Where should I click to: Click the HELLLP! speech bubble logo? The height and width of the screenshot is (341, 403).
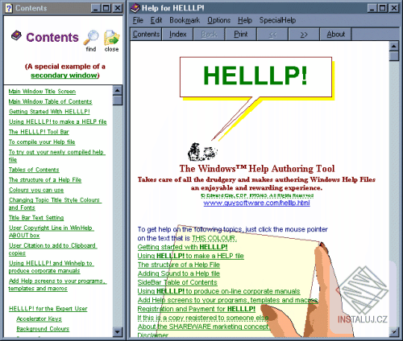click(x=257, y=78)
